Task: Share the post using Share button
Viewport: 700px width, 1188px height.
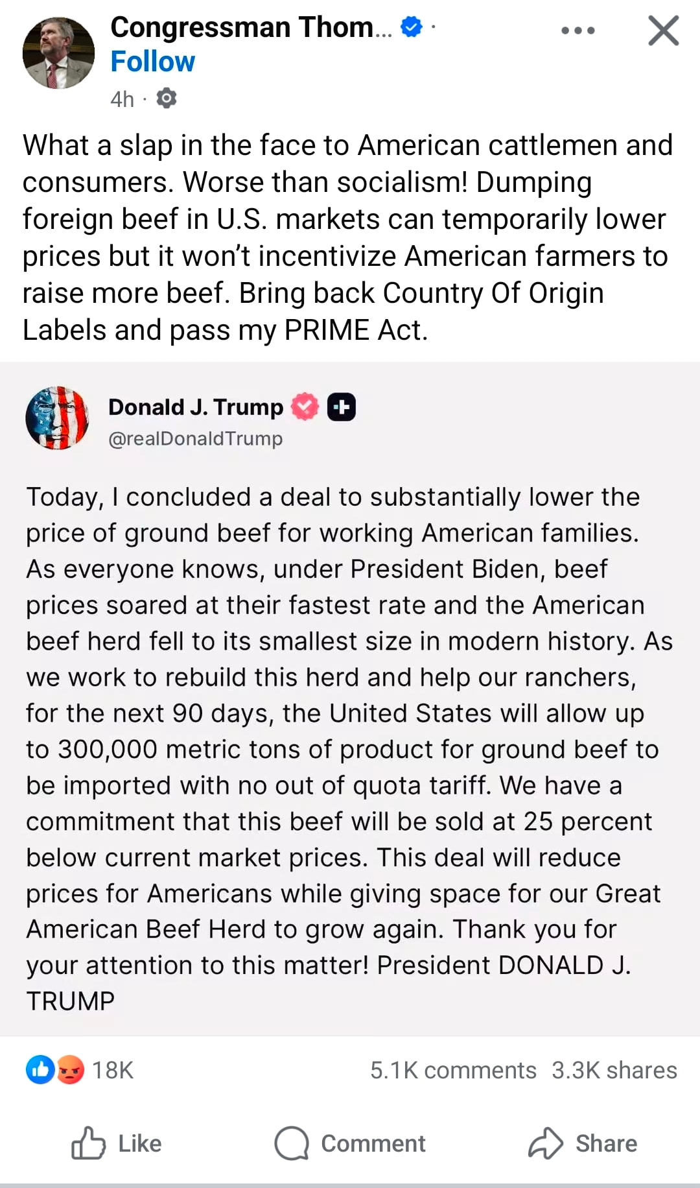Action: (x=583, y=1143)
